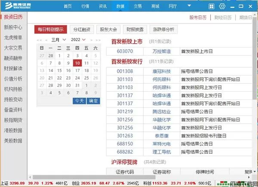Image resolution: width=258 pixels, height=187 pixels.
Task: Select 价值分析 in the sidebar
Action: click(x=13, y=79)
